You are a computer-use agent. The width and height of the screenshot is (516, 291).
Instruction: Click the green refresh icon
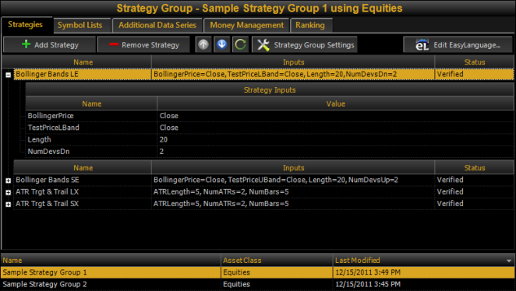pos(240,44)
